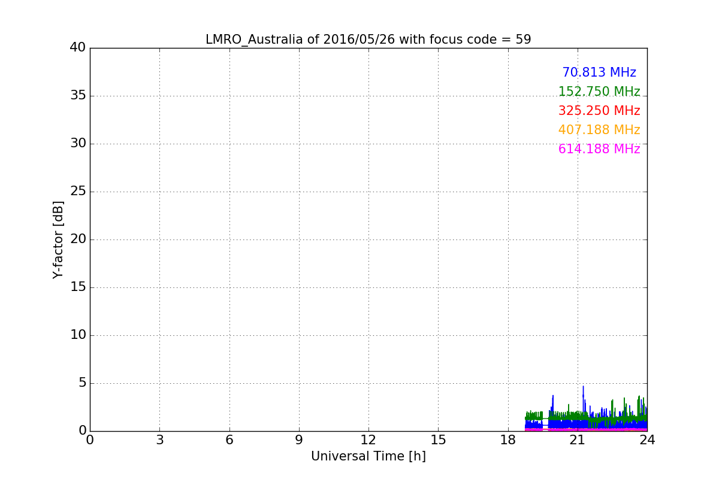This screenshot has height=479, width=719.
Task: Click x-axis tick value 21
Action: pos(578,440)
